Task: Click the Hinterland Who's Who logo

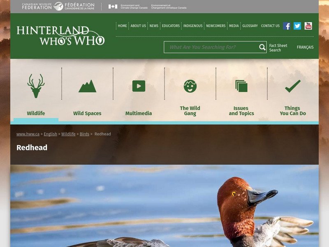Action: point(60,35)
